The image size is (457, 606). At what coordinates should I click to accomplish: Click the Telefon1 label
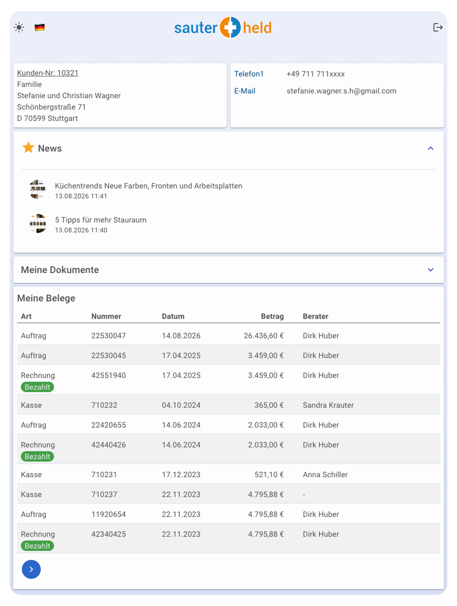tap(249, 74)
